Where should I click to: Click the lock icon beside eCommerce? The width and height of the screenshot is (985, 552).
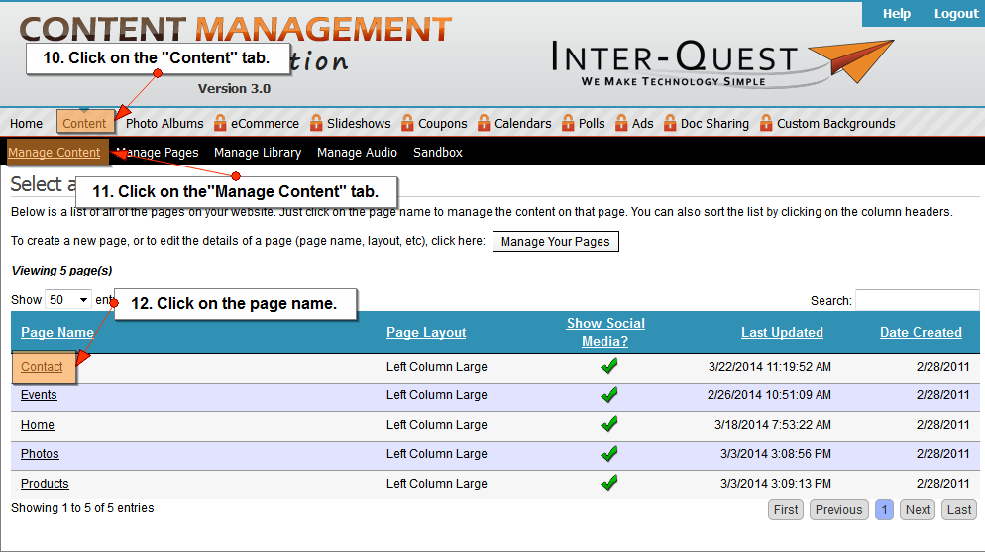tap(220, 123)
